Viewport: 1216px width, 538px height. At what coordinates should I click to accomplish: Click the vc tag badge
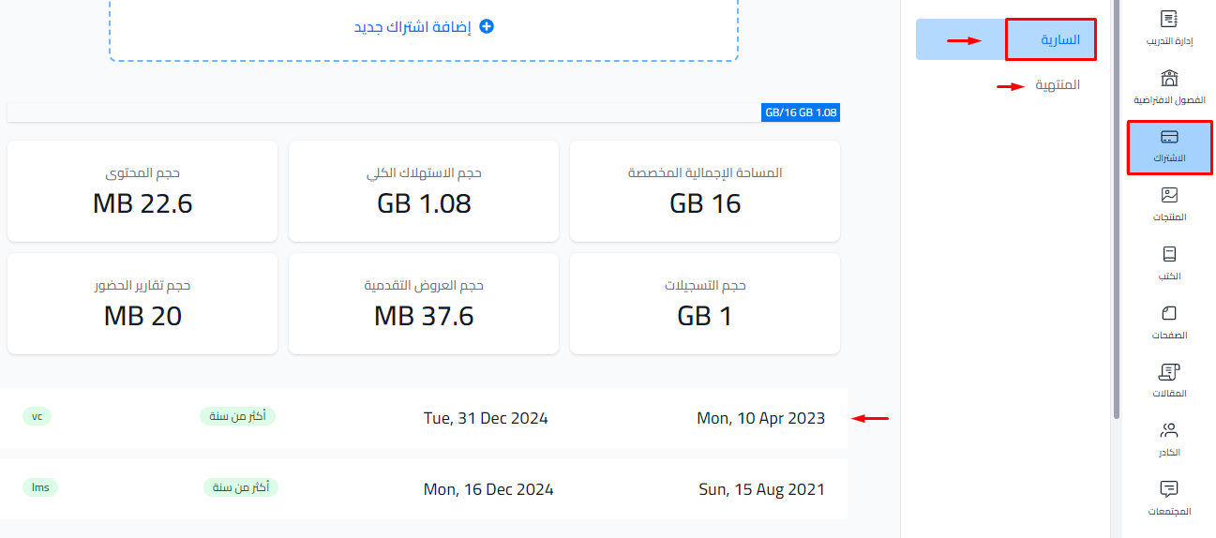pyautogui.click(x=38, y=416)
